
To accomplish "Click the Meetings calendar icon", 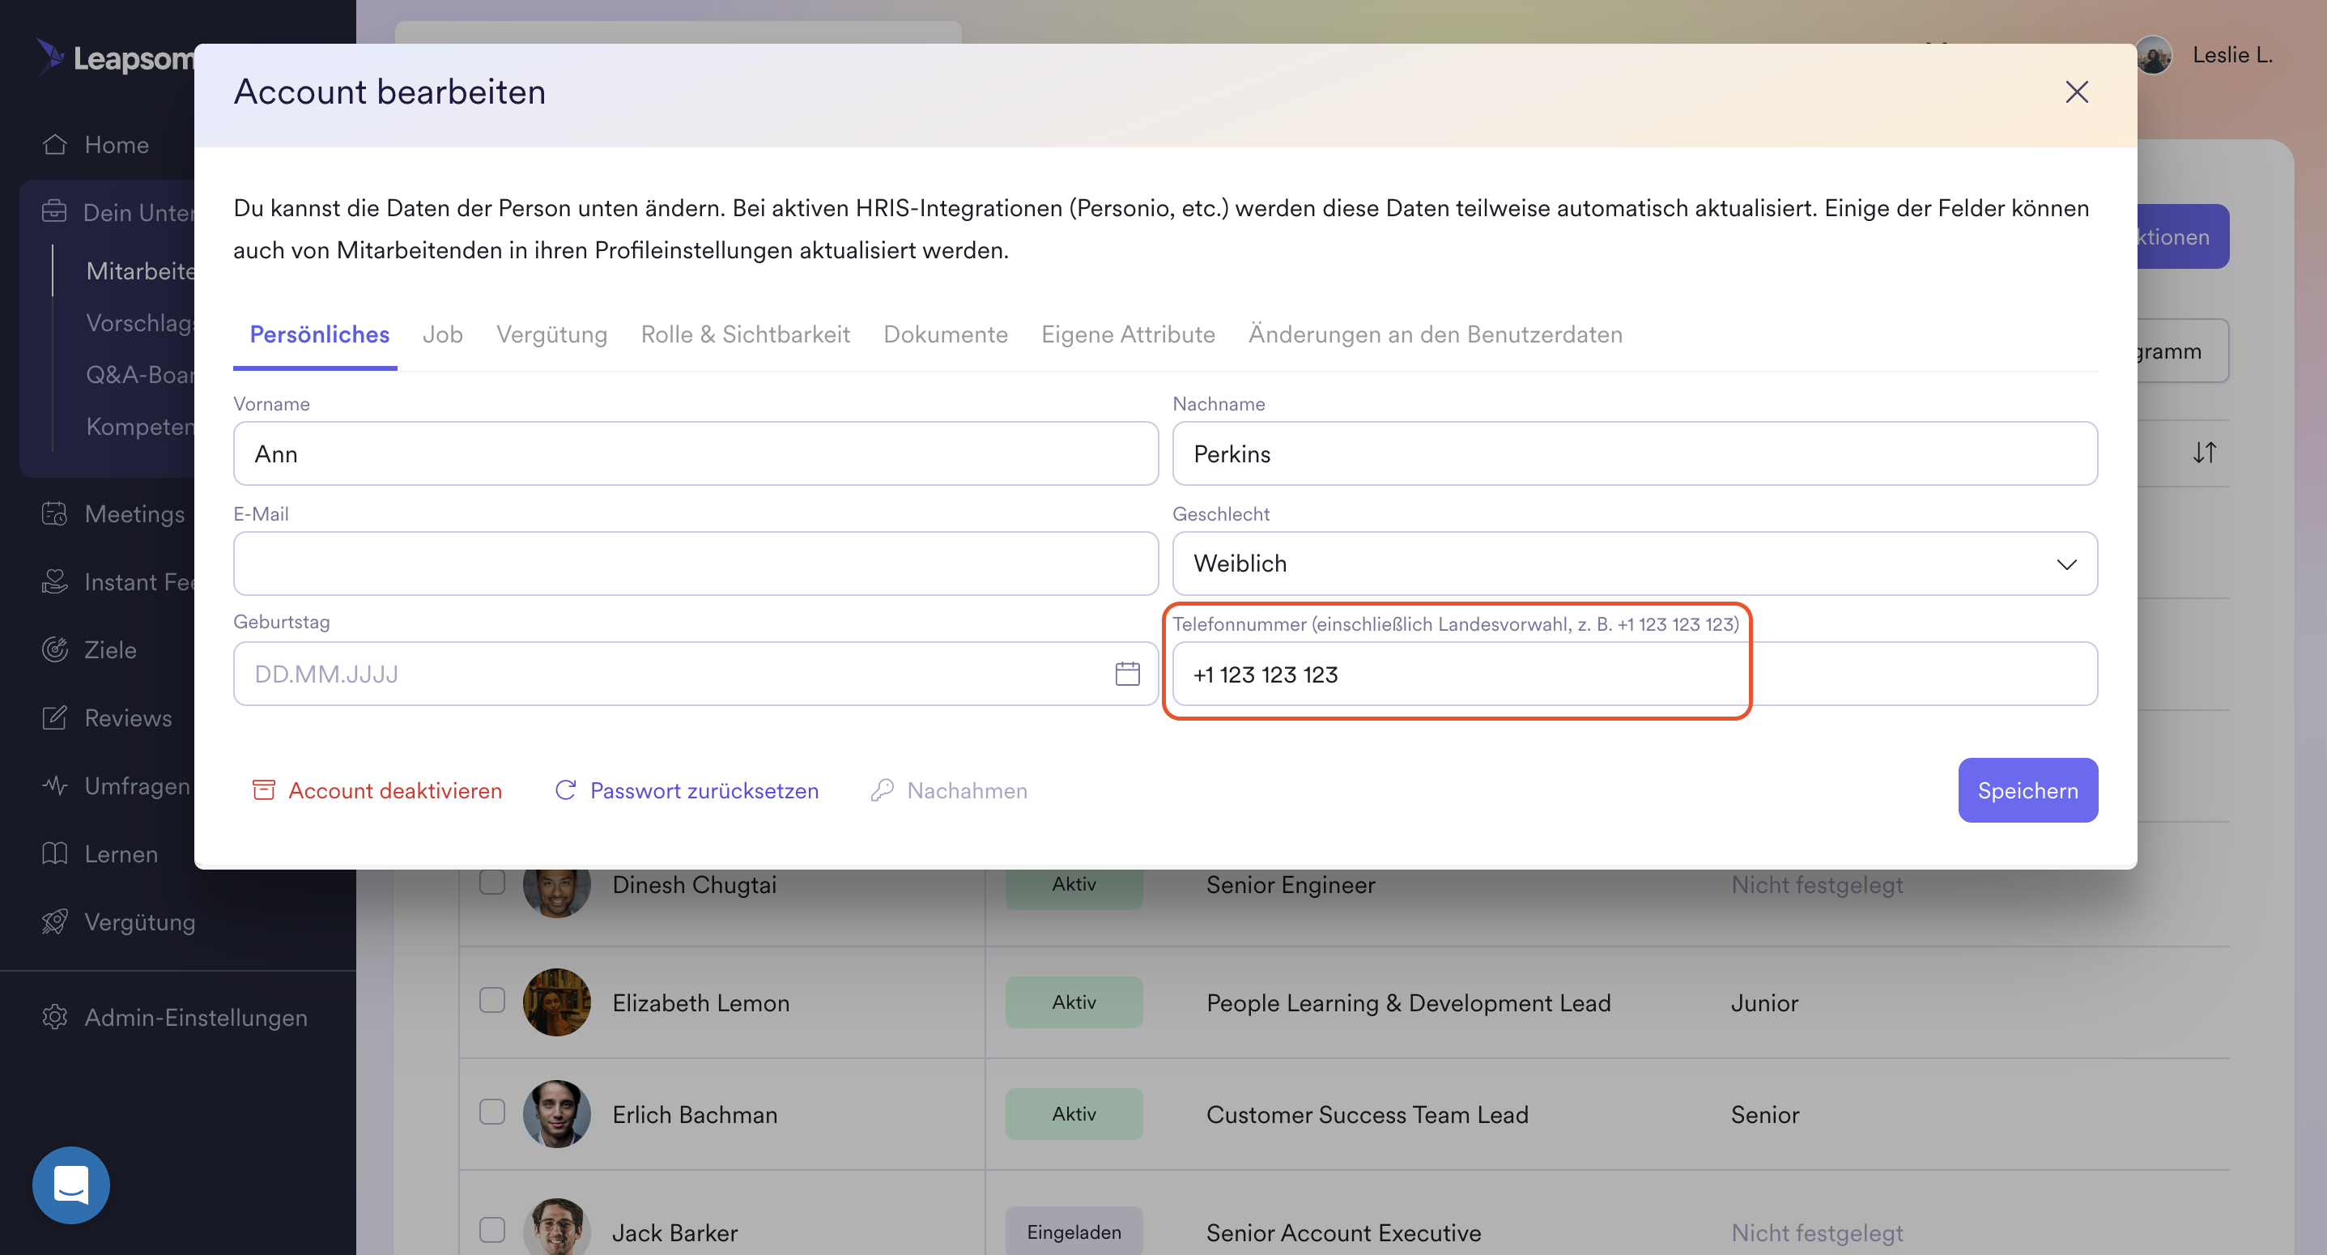I will tap(55, 513).
